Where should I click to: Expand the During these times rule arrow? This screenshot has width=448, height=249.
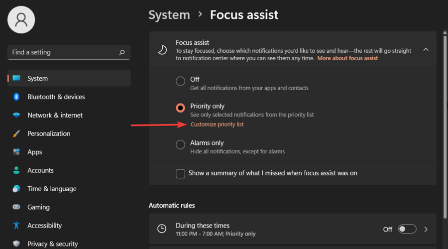[426, 229]
